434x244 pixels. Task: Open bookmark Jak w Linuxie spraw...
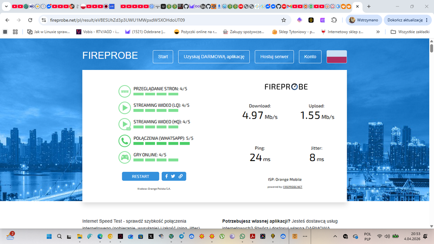(x=48, y=32)
